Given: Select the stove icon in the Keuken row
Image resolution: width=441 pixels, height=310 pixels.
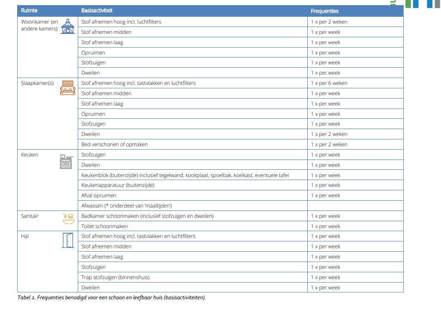Looking at the screenshot, I should tap(67, 161).
